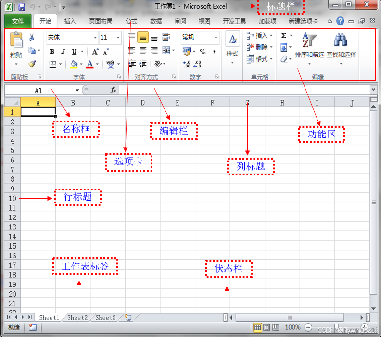Viewport: 381px width, 337px height.
Task: Center text horizontally in cell
Action: pos(143,51)
